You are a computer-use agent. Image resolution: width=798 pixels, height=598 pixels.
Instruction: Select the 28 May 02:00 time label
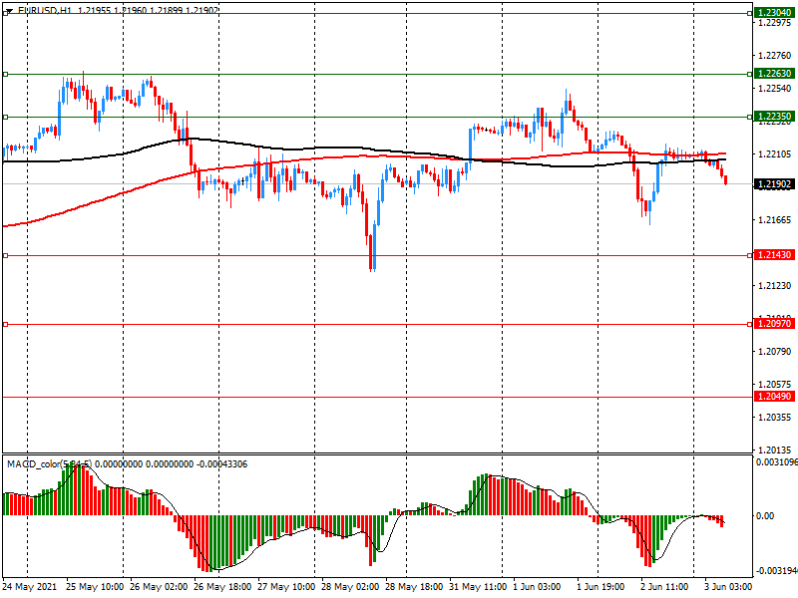tap(350, 587)
